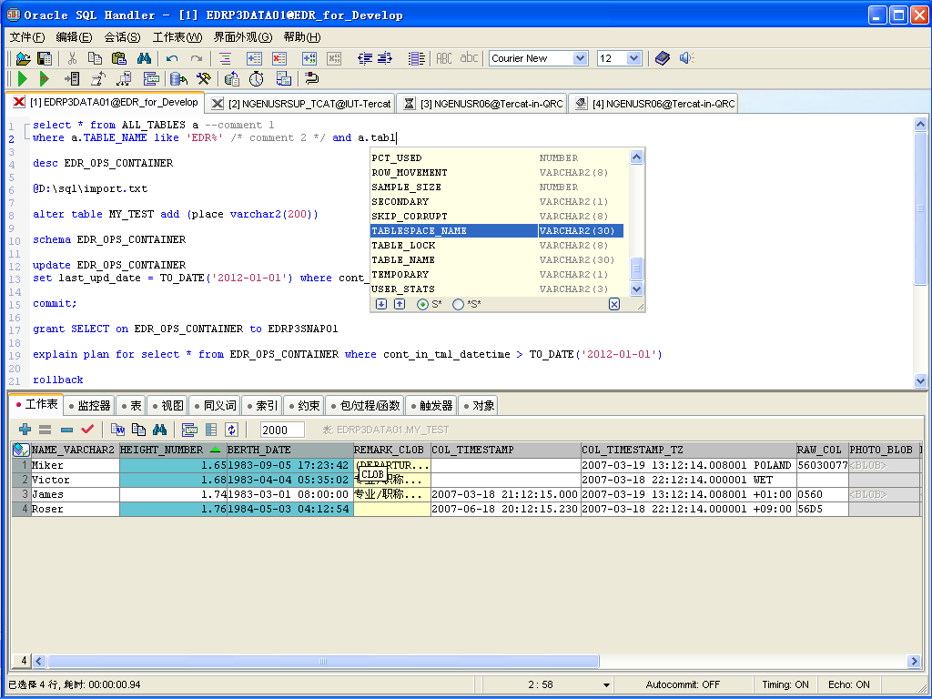Open the Courier New font dropdown
Screen dimensions: 932x699
click(580, 58)
